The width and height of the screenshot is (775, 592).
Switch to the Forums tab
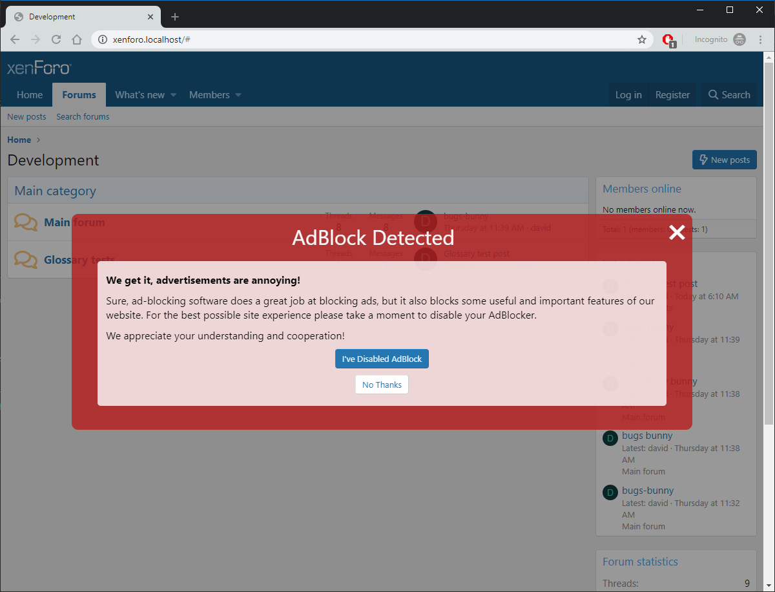point(79,95)
